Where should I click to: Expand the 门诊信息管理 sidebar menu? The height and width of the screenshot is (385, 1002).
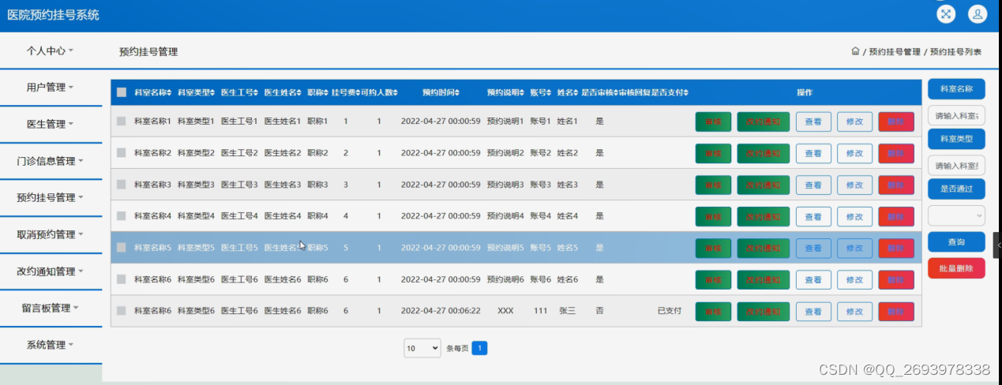(x=51, y=161)
